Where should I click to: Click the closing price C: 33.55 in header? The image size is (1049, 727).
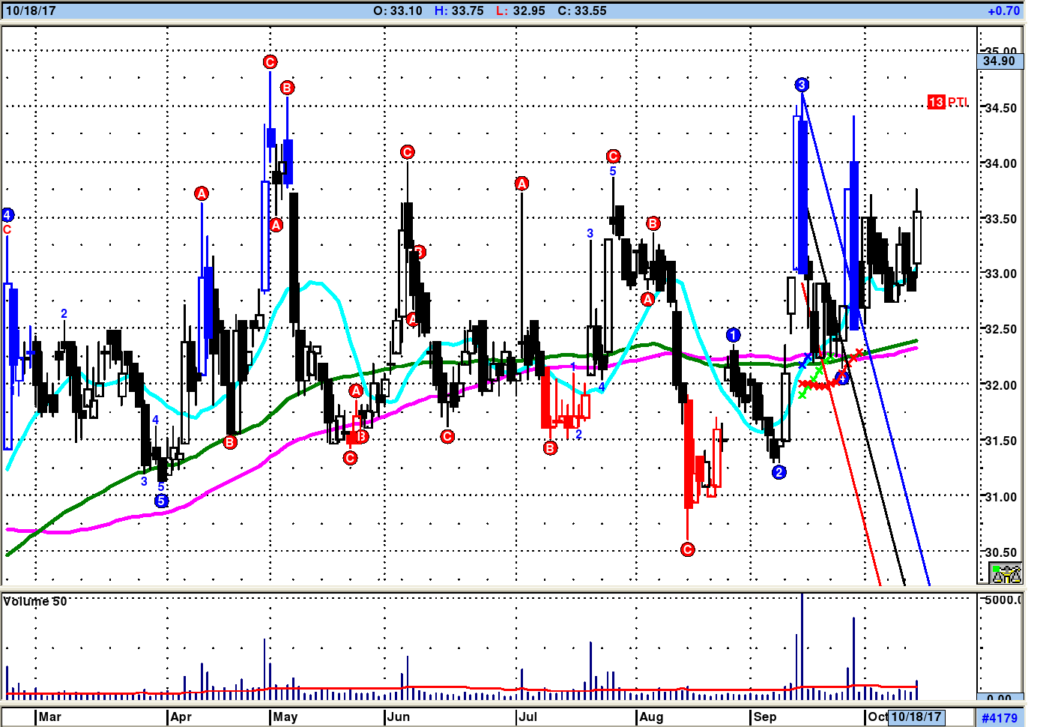581,10
